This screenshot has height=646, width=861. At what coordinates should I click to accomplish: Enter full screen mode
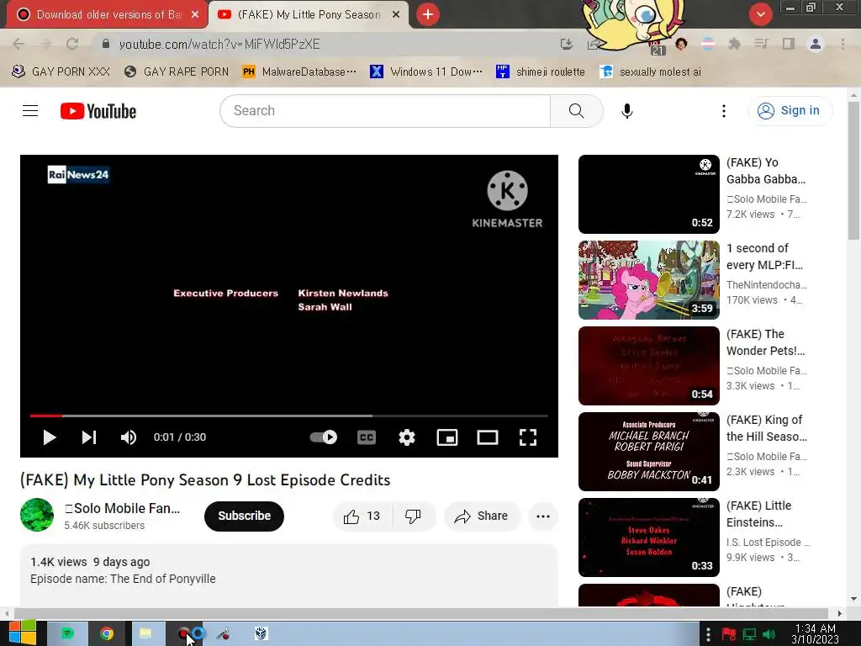tap(528, 437)
